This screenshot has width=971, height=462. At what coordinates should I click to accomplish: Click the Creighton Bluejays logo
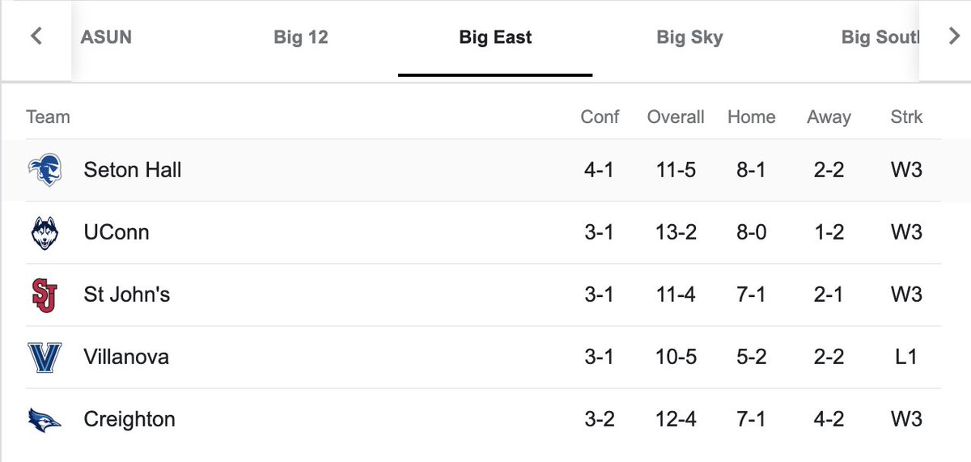(x=45, y=420)
